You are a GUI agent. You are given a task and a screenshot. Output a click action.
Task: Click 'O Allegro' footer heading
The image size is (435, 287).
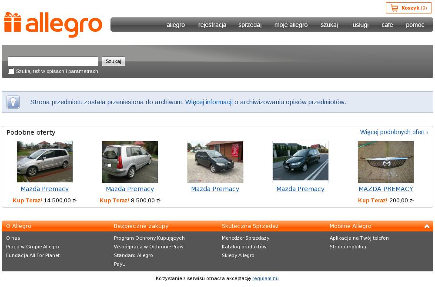19,226
